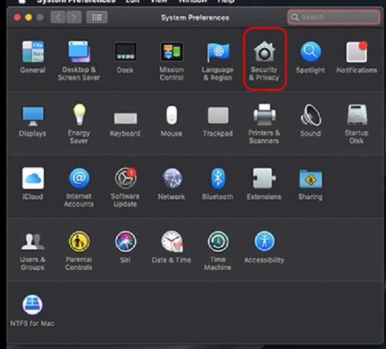Screen dimensions: 386x349
Task: Go forward with the right arrow button
Action: (x=73, y=17)
